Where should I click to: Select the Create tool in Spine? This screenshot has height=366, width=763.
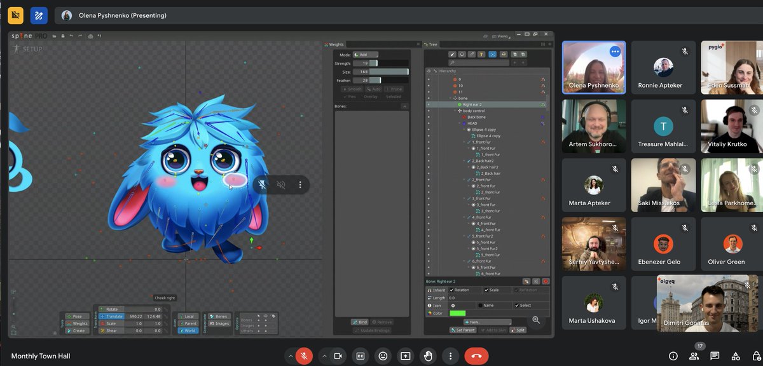[78, 330]
